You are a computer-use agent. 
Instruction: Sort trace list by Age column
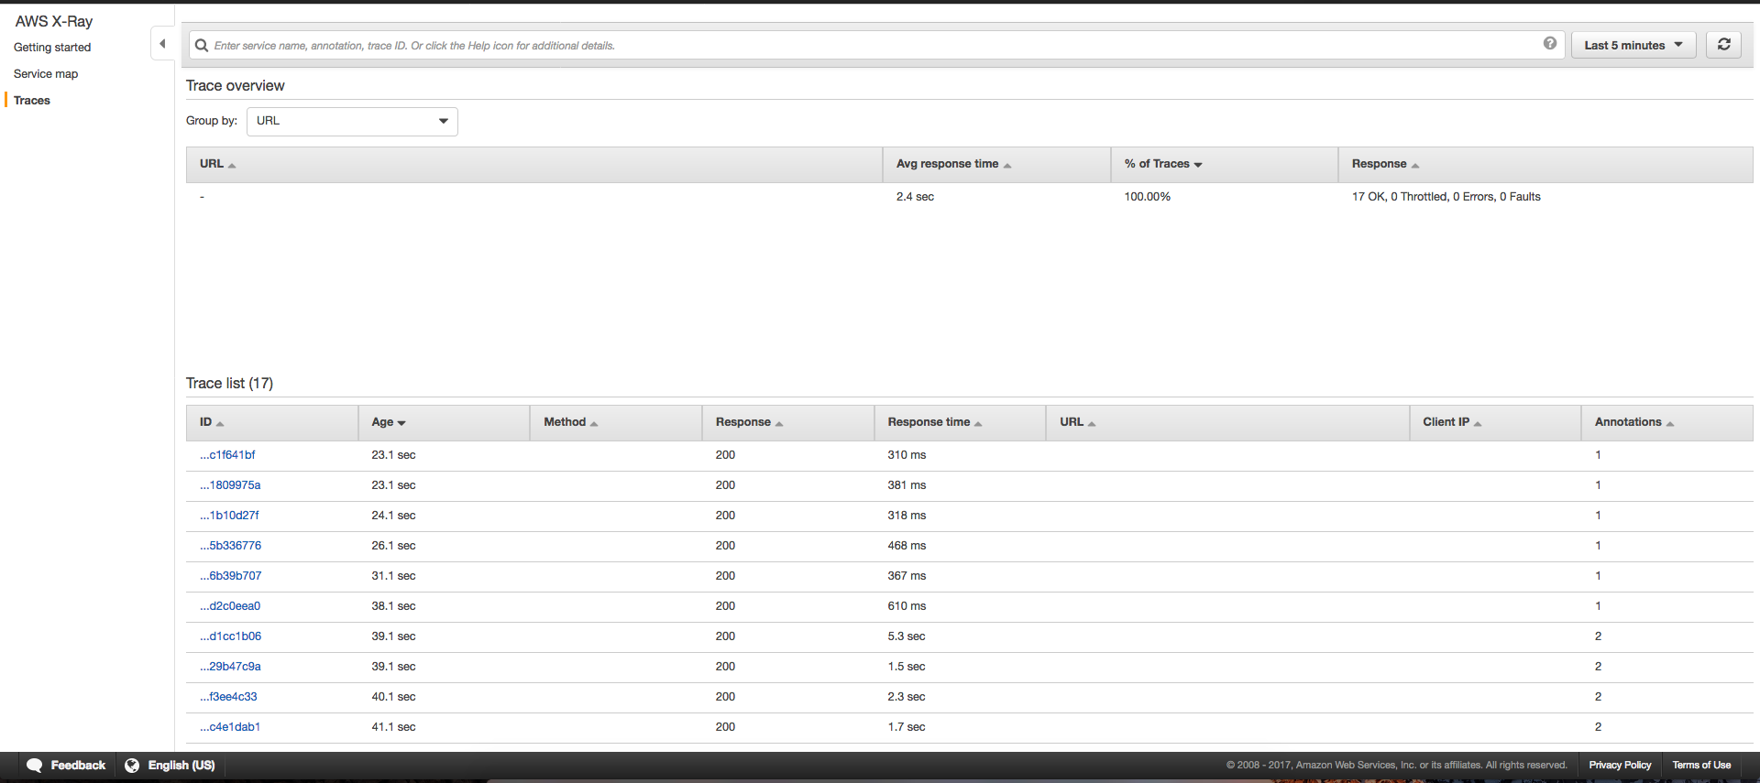(388, 422)
